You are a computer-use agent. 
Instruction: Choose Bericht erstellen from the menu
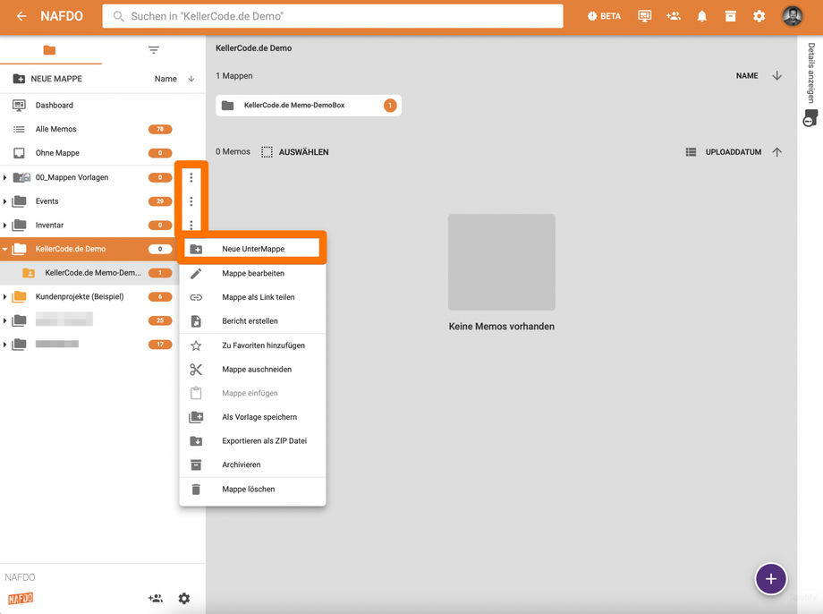coord(252,321)
